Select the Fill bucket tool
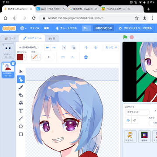157x157 pixels. [21, 103]
